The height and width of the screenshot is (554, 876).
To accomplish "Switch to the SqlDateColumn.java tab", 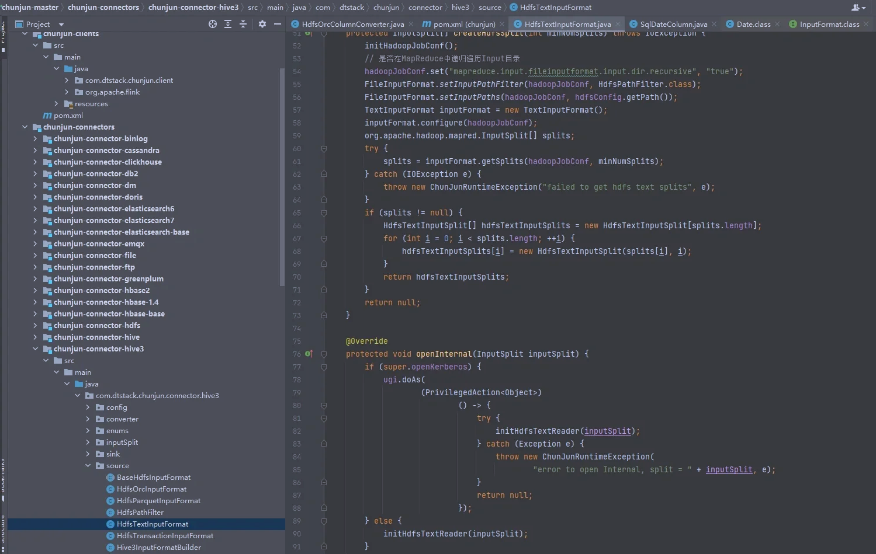I will 673,25.
